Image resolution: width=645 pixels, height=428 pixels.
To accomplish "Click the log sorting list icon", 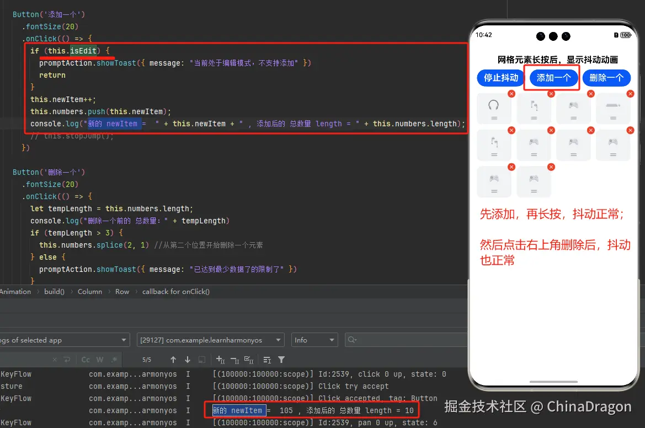I will click(266, 359).
